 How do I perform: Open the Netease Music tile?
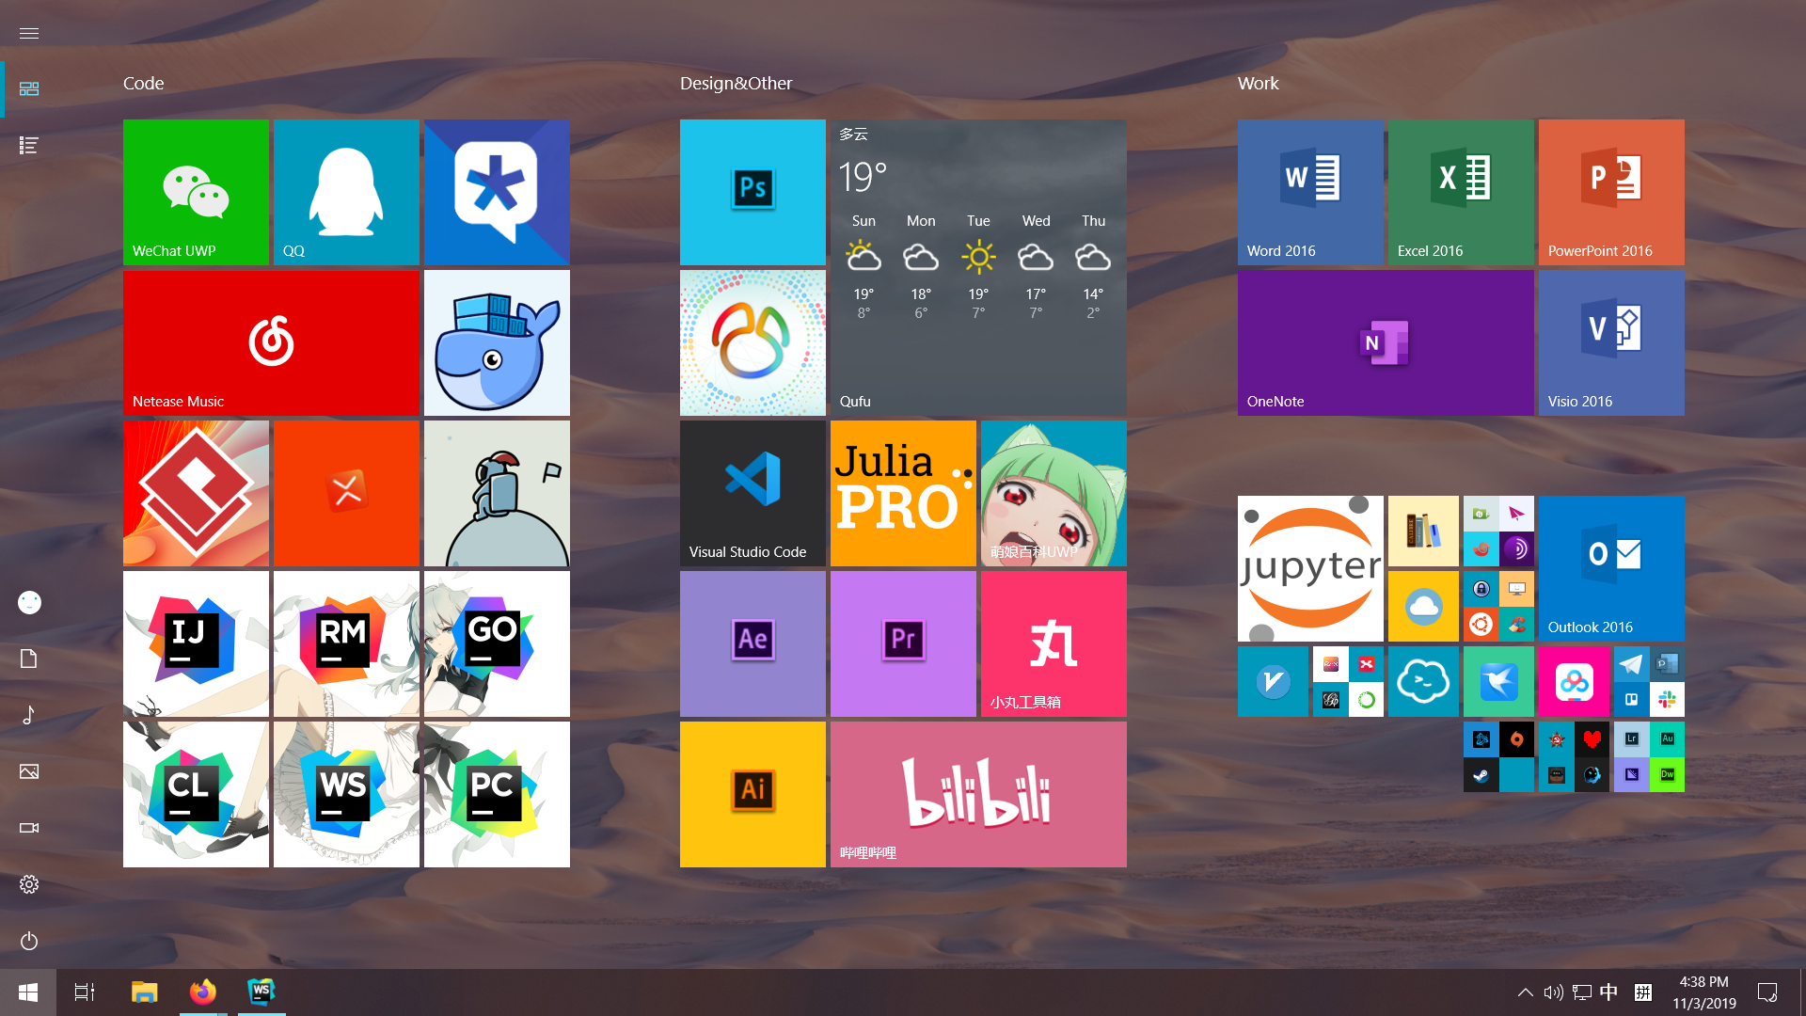click(x=271, y=342)
